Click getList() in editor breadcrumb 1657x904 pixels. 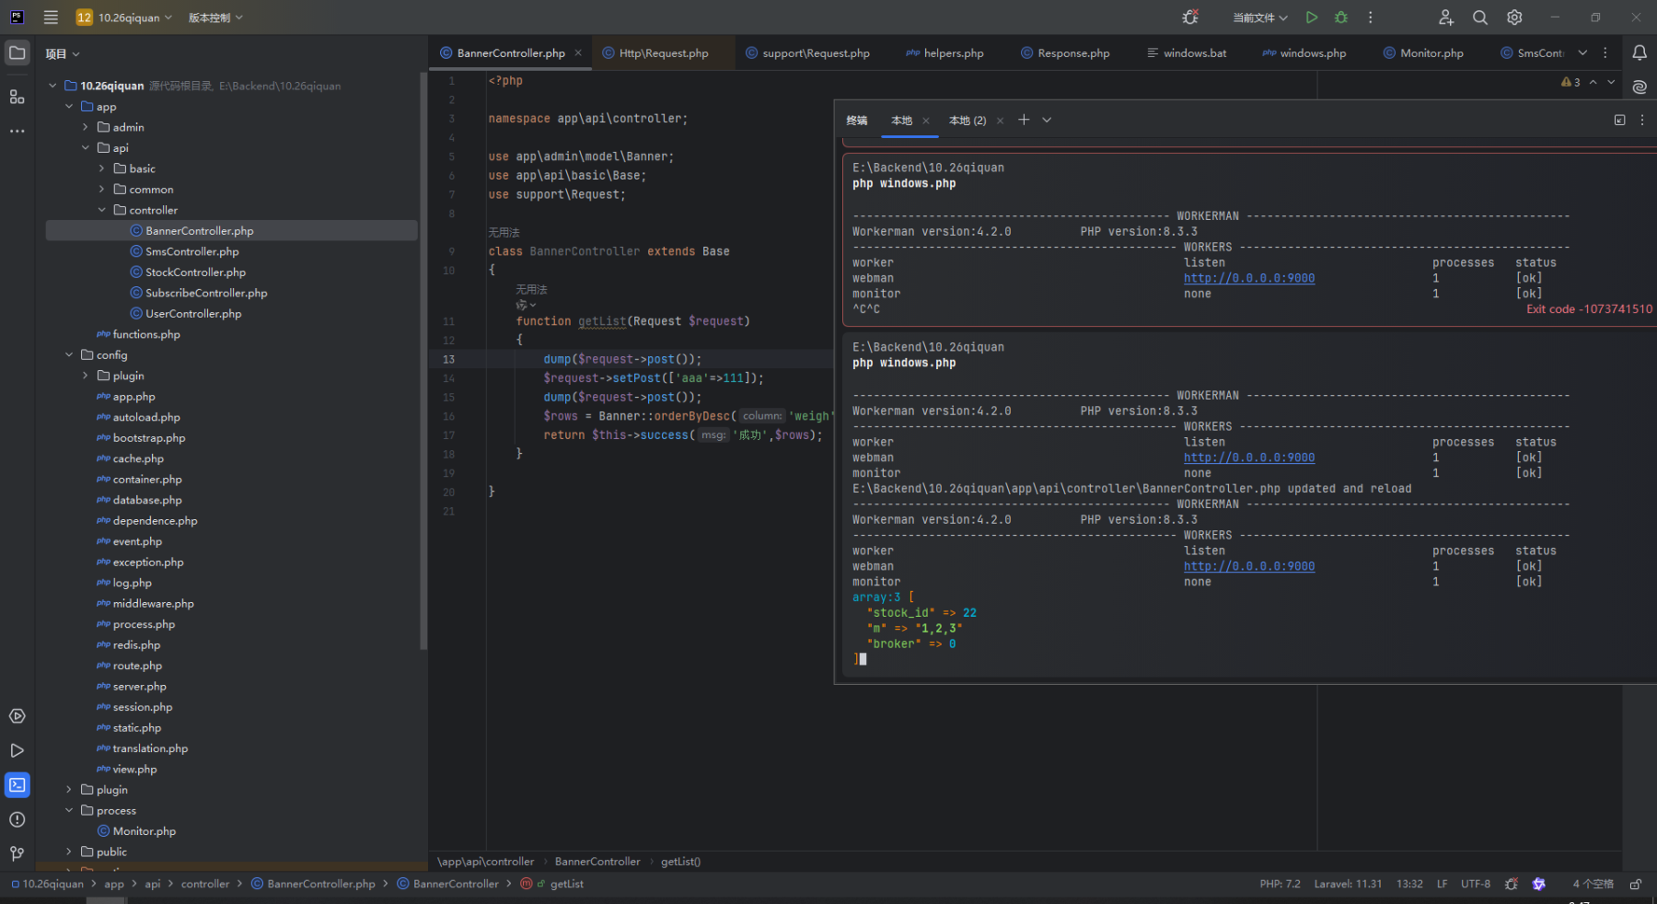(680, 862)
